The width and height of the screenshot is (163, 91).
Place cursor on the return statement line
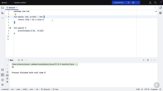click(31, 20)
